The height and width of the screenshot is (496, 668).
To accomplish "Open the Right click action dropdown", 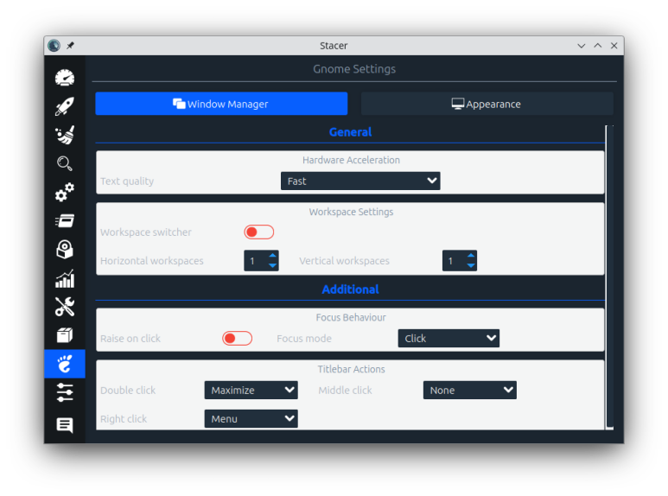I will tap(251, 419).
